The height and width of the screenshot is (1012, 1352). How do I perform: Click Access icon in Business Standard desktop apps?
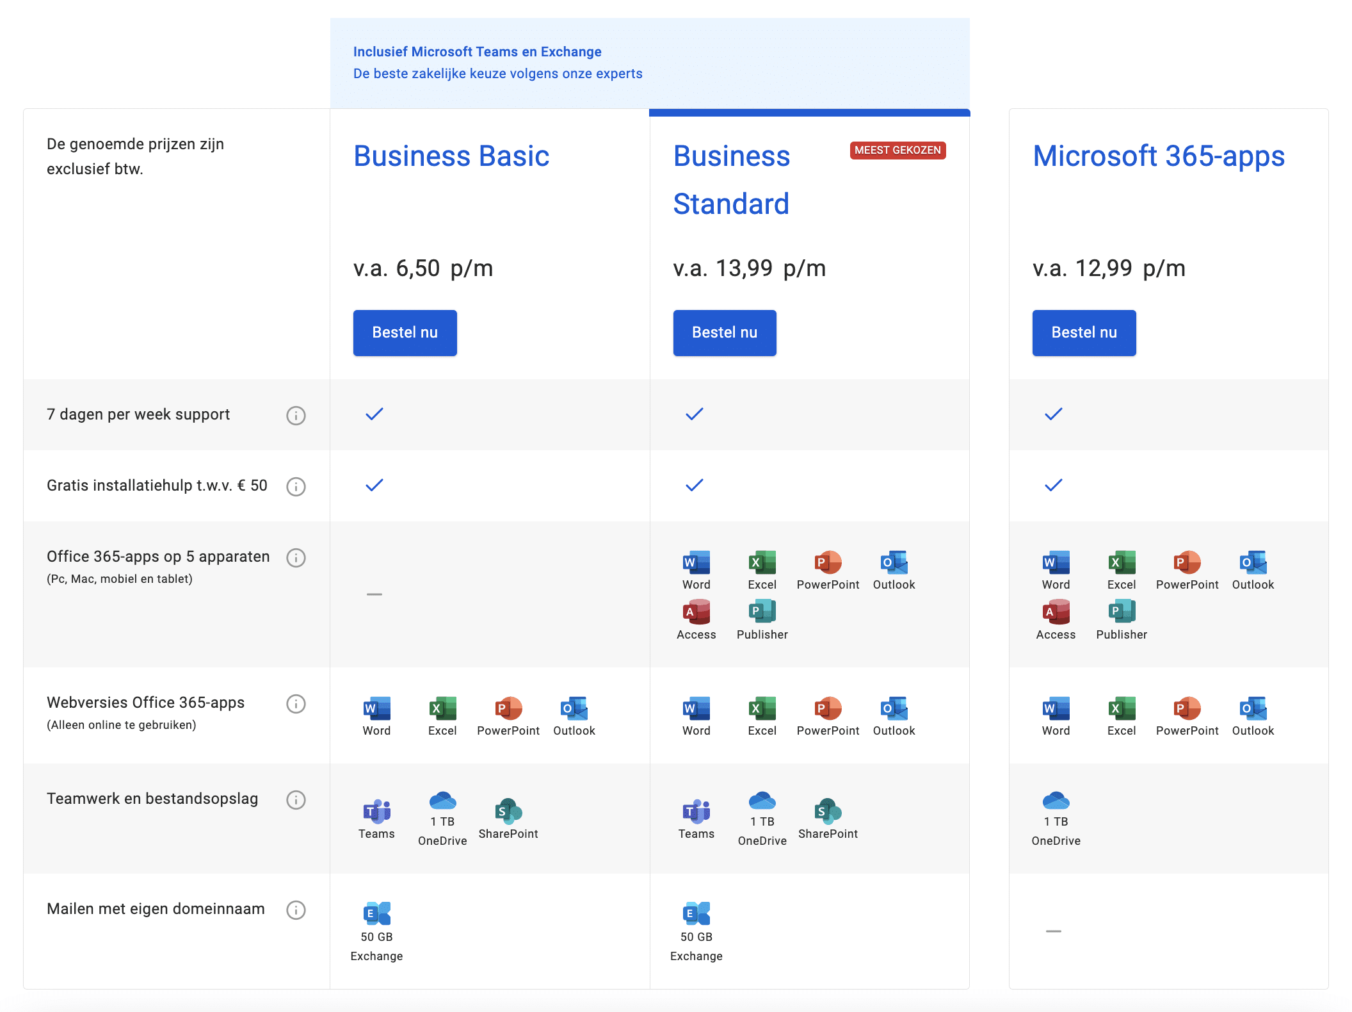[696, 612]
